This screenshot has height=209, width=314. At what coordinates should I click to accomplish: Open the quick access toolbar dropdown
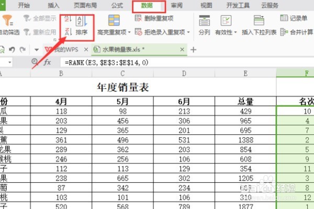pyautogui.click(x=37, y=50)
